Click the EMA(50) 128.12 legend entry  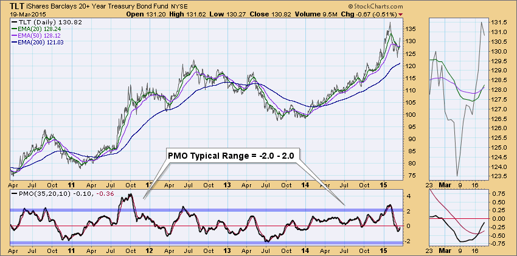point(36,36)
